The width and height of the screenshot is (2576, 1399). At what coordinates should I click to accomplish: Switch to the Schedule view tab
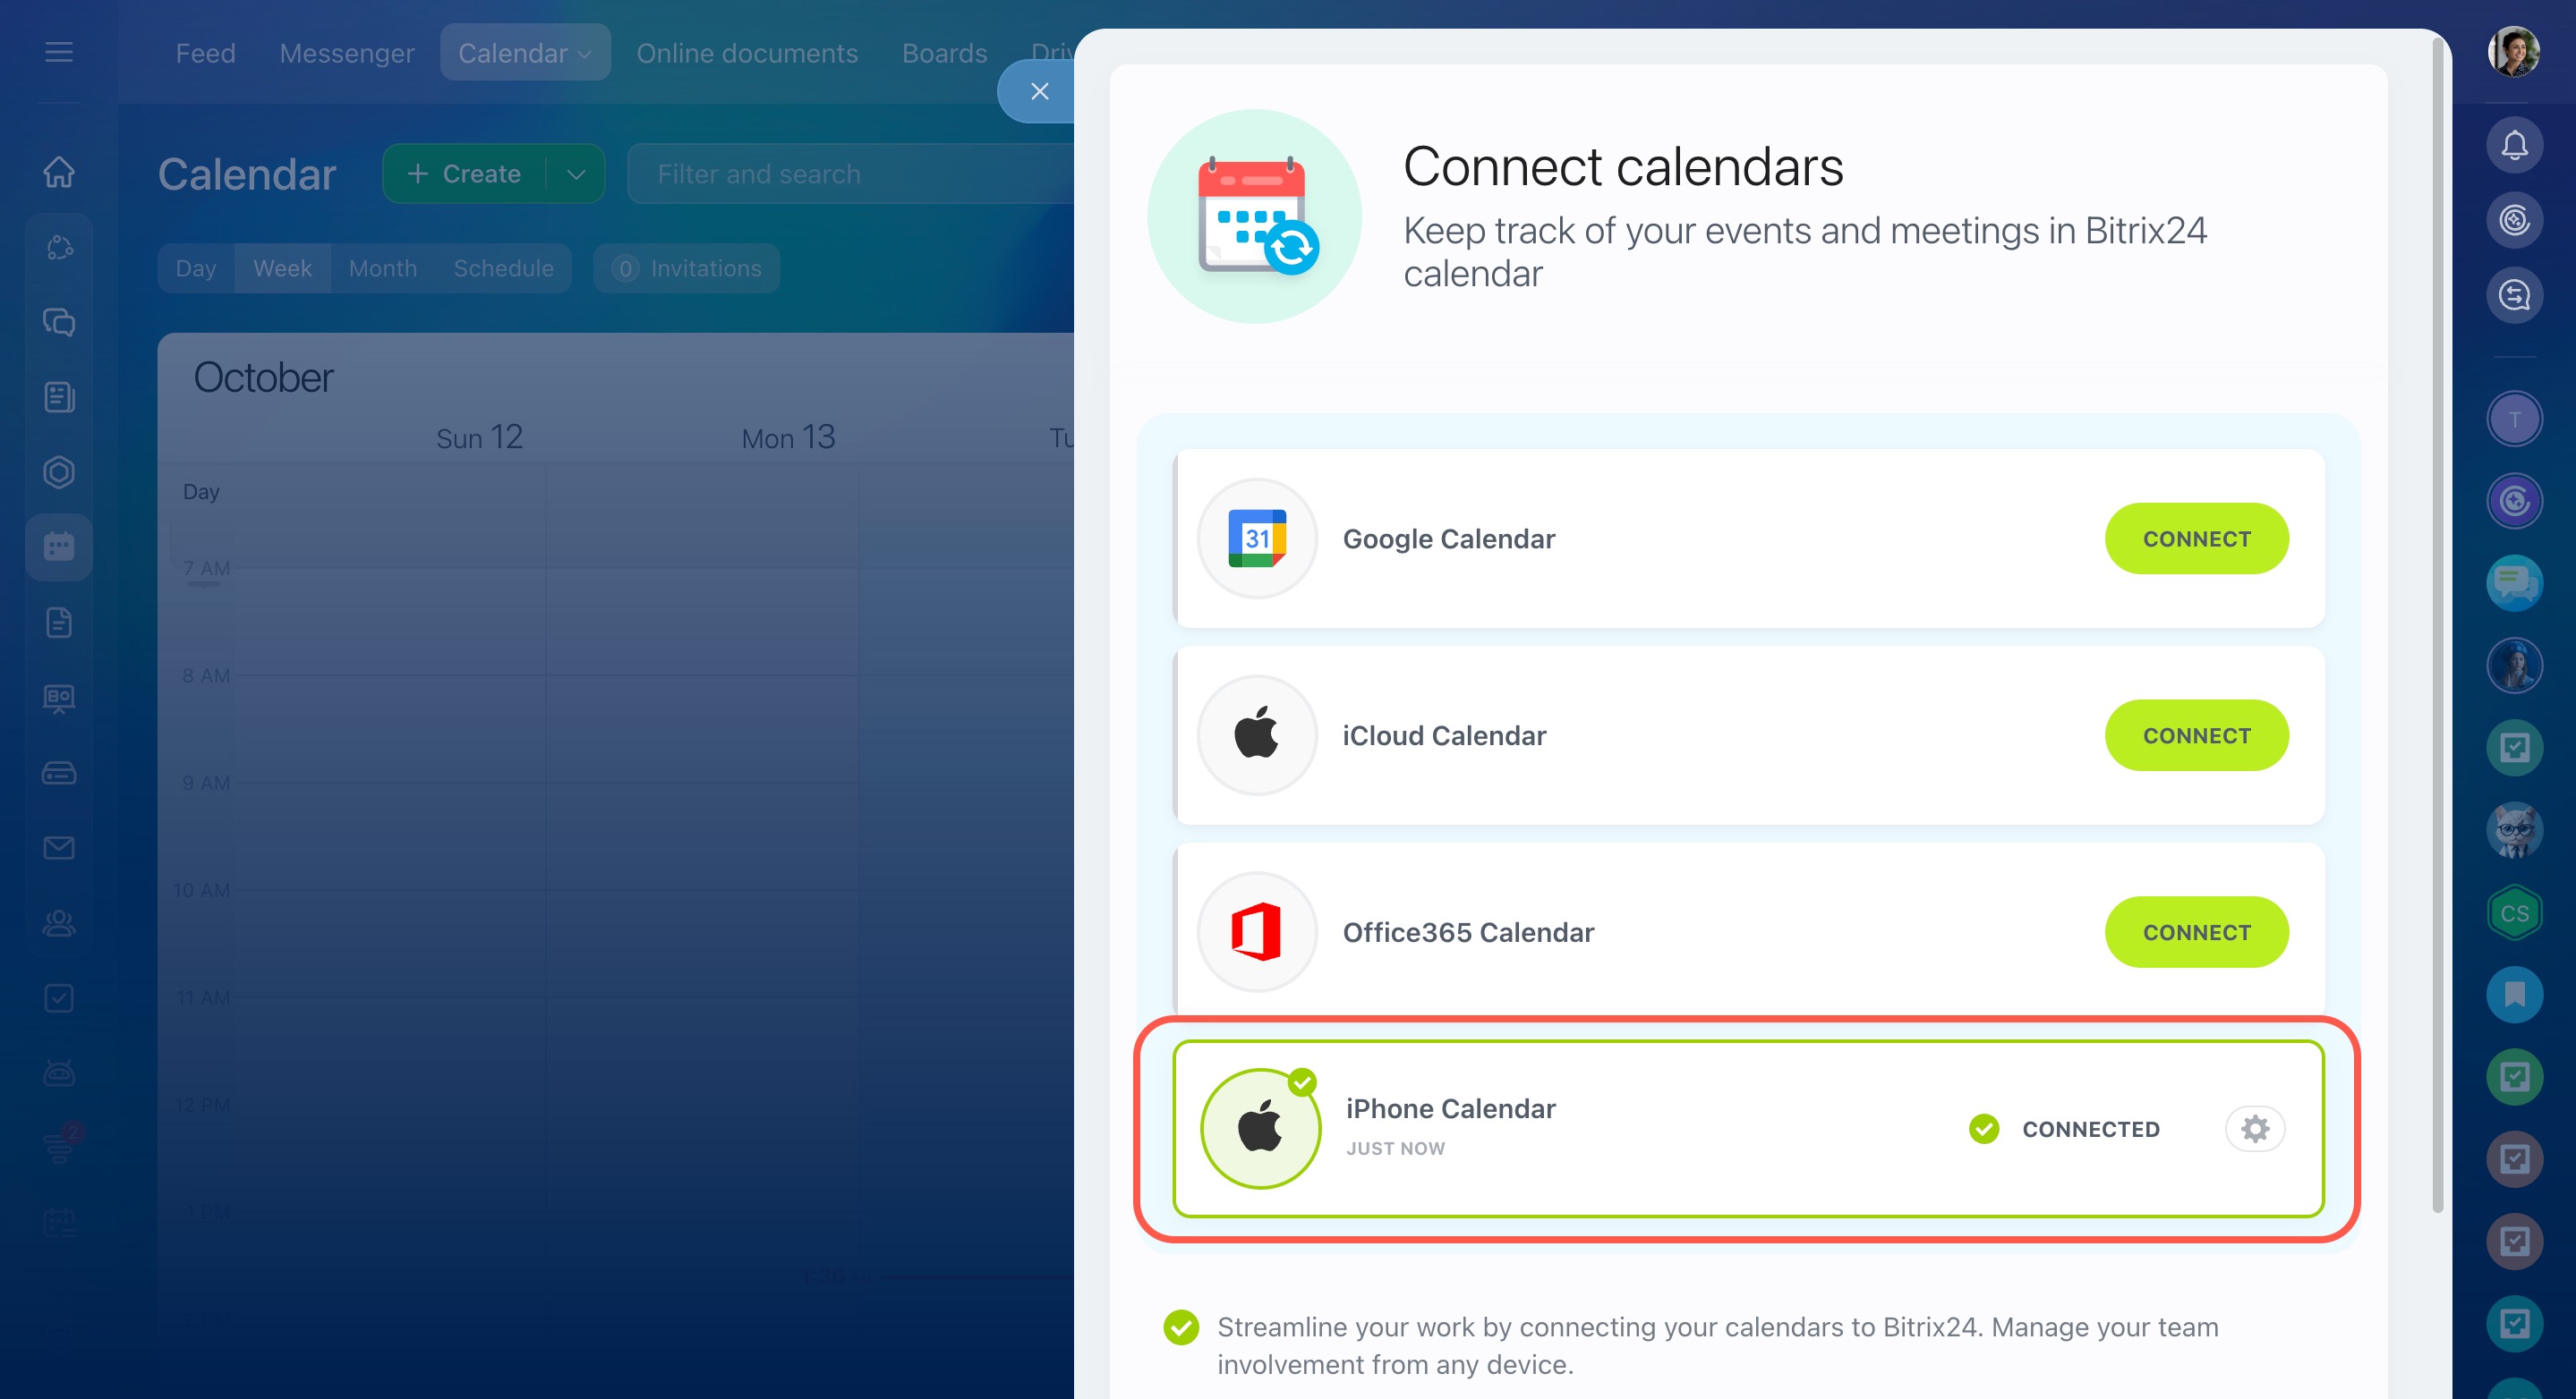click(x=503, y=267)
